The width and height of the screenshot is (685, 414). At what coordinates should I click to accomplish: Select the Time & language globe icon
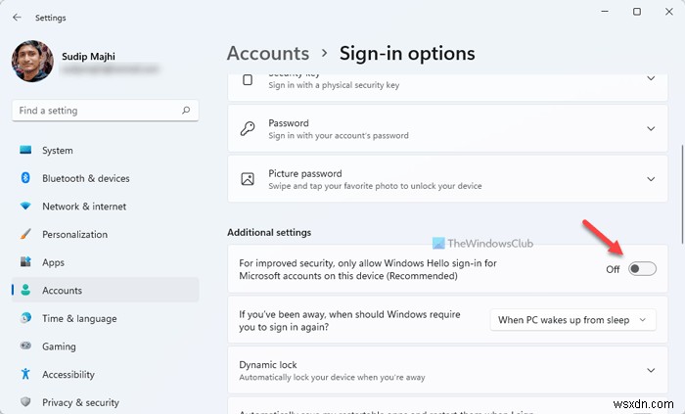[x=25, y=318]
